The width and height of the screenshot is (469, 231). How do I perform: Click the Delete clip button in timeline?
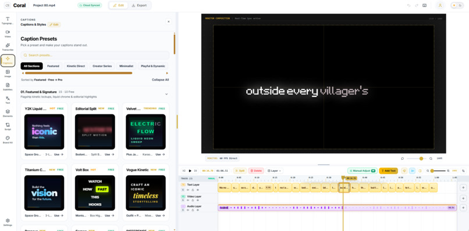[256, 171]
